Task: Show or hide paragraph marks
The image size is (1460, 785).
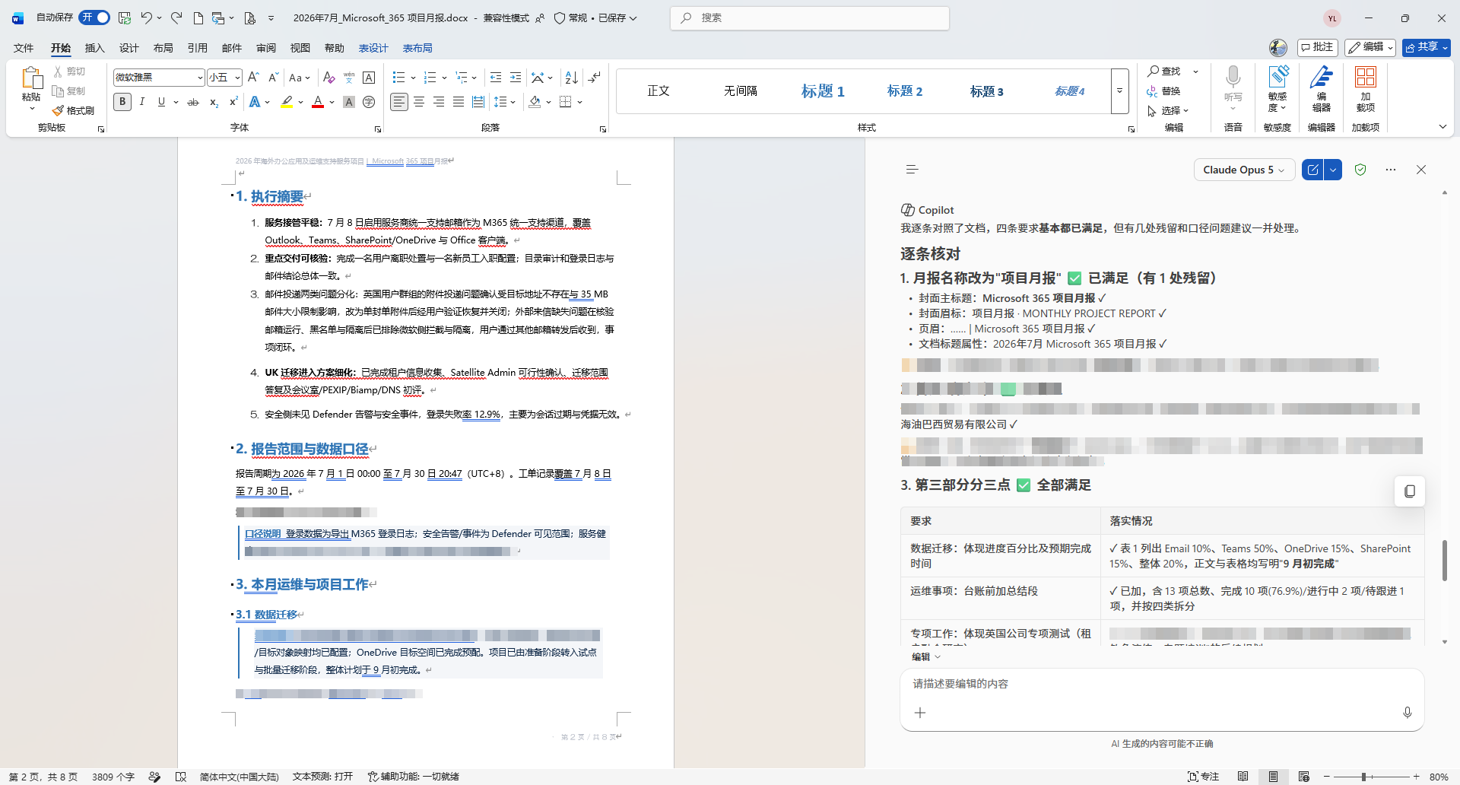Action: point(595,78)
